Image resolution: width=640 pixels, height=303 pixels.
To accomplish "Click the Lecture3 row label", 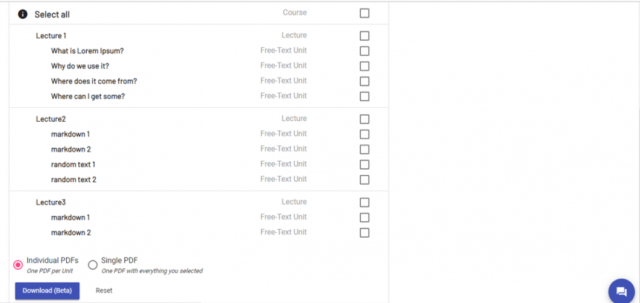I will click(x=50, y=202).
